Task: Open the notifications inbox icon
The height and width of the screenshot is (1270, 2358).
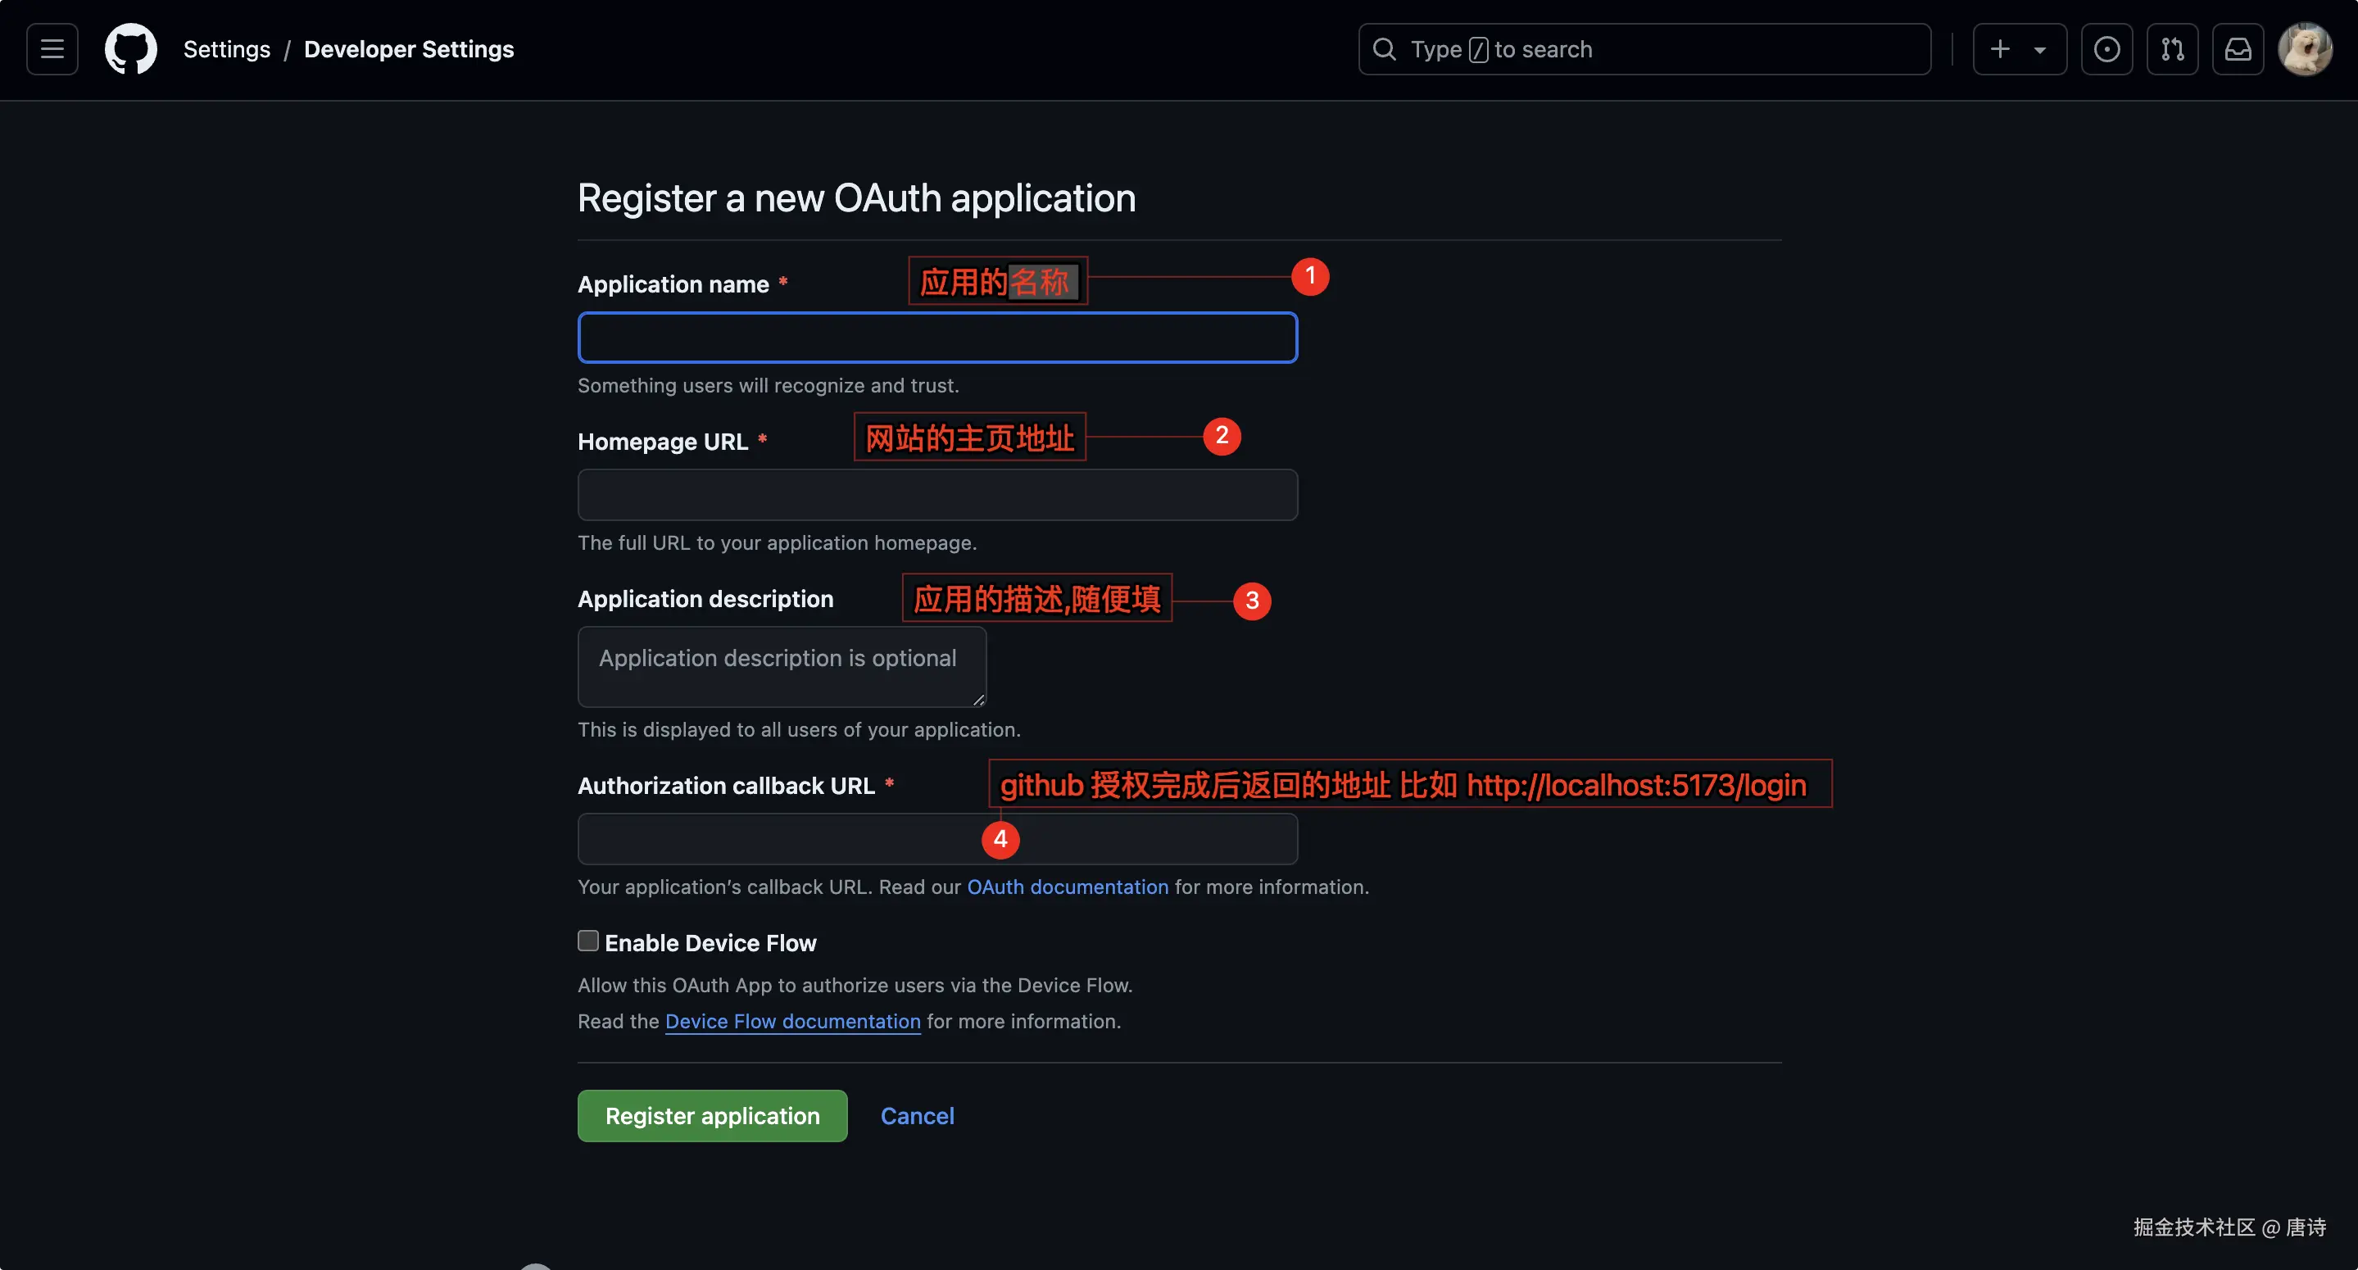Action: pyautogui.click(x=2238, y=49)
